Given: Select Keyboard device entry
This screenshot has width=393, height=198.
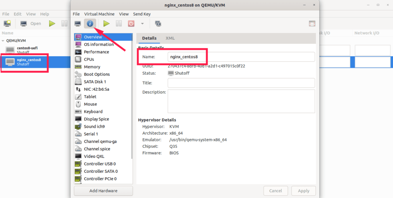Looking at the screenshot, I should [103, 112].
